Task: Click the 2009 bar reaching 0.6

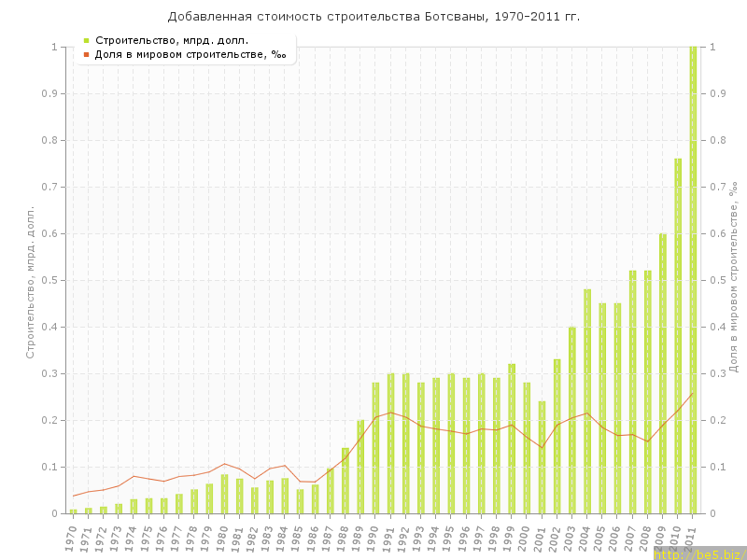Action: (x=663, y=373)
